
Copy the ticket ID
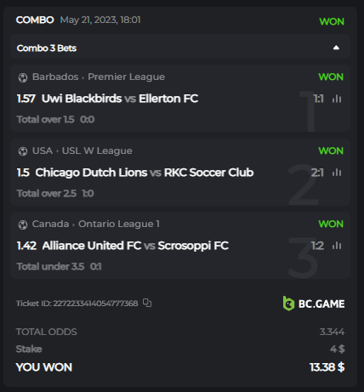tap(147, 303)
